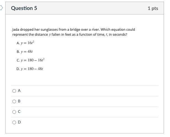The image size is (170, 137).
Task: Click the word 'seconds' in the question
Action: point(120,35)
